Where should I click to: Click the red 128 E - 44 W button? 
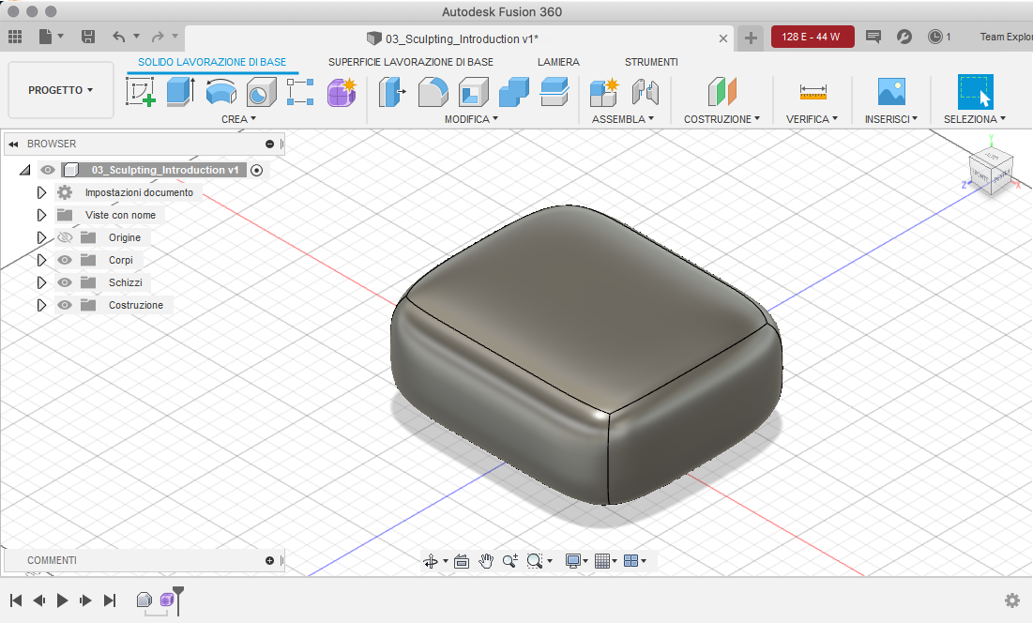point(813,37)
